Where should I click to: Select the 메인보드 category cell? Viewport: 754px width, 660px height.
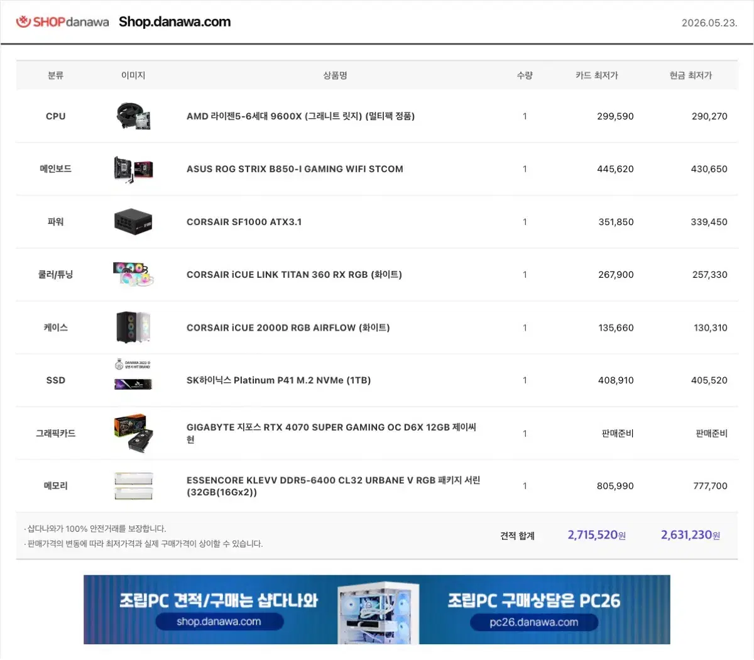point(55,169)
